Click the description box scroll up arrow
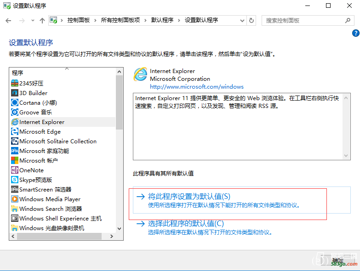This screenshot has width=360, height=271. pos(346,98)
